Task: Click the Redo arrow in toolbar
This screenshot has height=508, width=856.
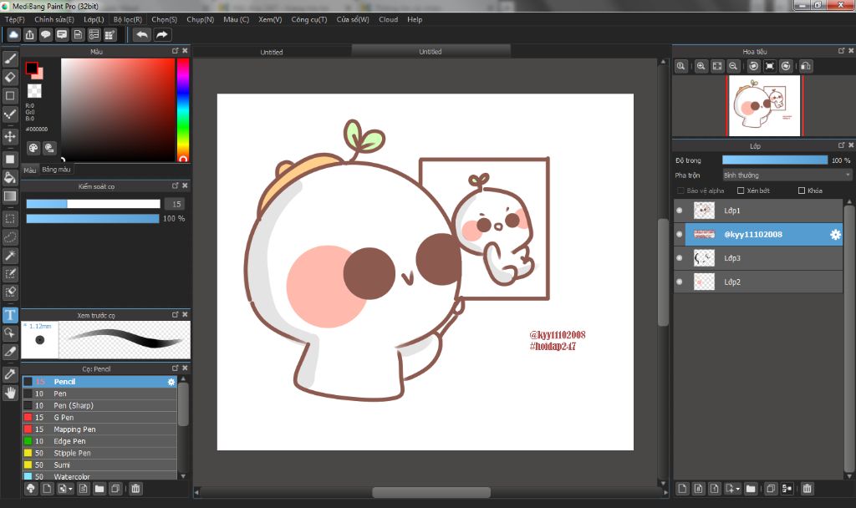Action: click(x=162, y=35)
